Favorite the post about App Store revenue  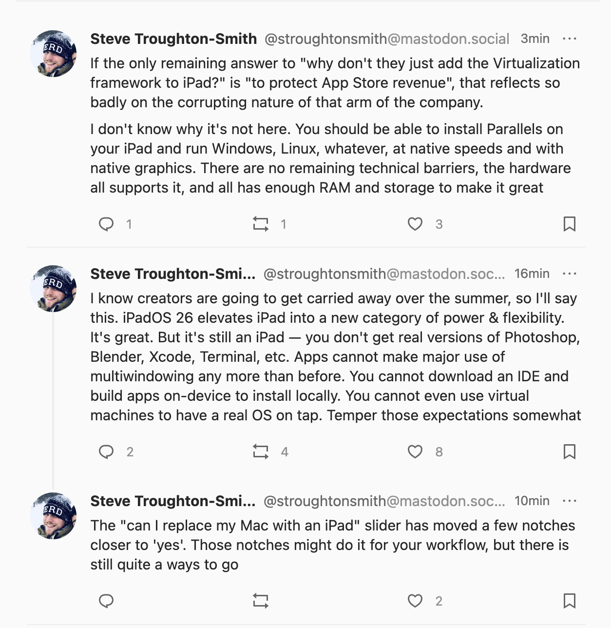point(415,224)
